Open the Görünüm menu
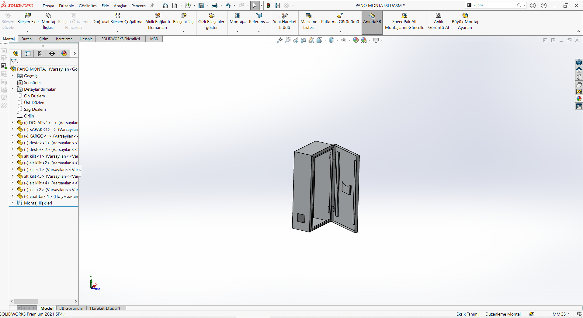This screenshot has height=318, width=583. (x=88, y=6)
